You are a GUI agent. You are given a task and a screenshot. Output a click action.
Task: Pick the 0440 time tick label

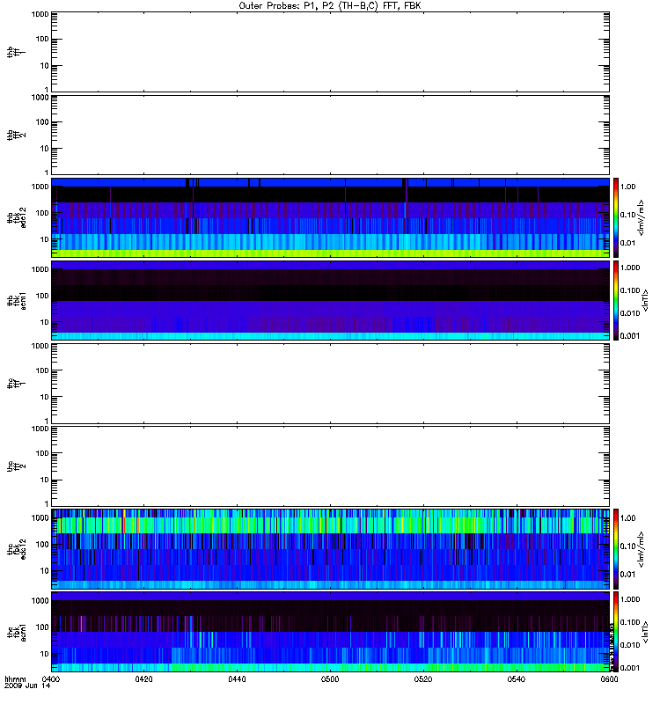point(237,678)
